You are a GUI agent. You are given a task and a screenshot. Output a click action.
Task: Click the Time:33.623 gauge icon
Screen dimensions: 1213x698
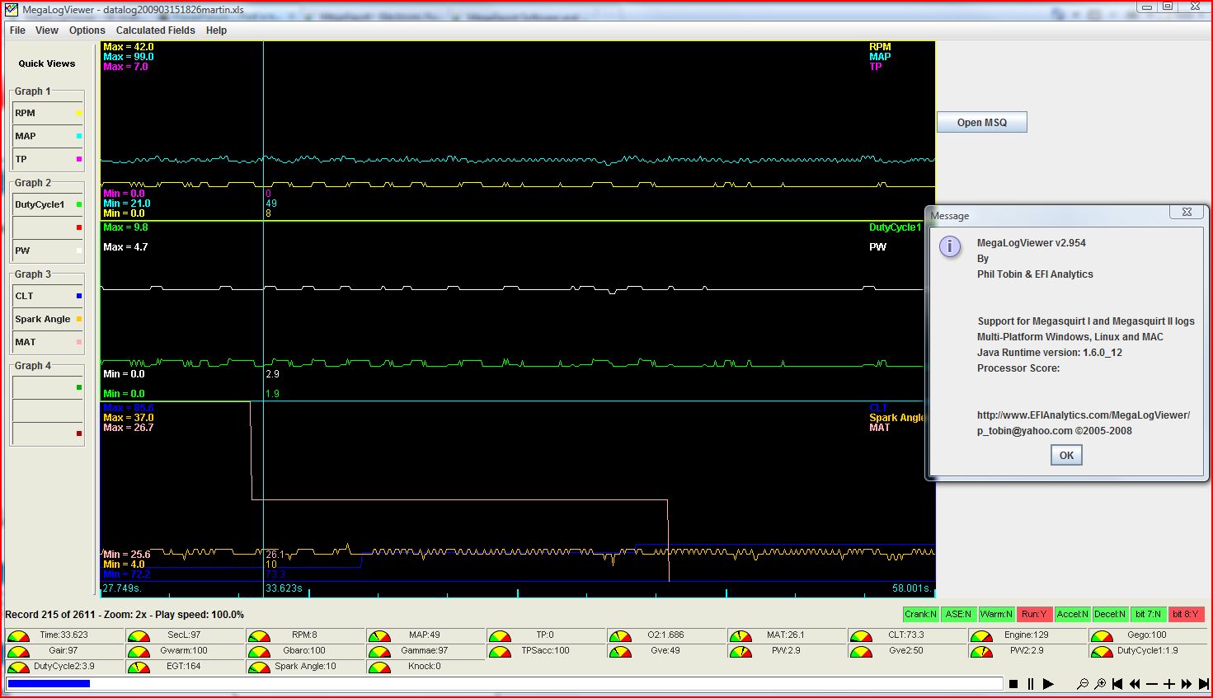tap(18, 635)
